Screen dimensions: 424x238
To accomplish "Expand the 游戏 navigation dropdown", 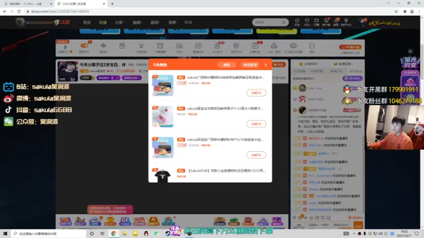I will coord(155,22).
